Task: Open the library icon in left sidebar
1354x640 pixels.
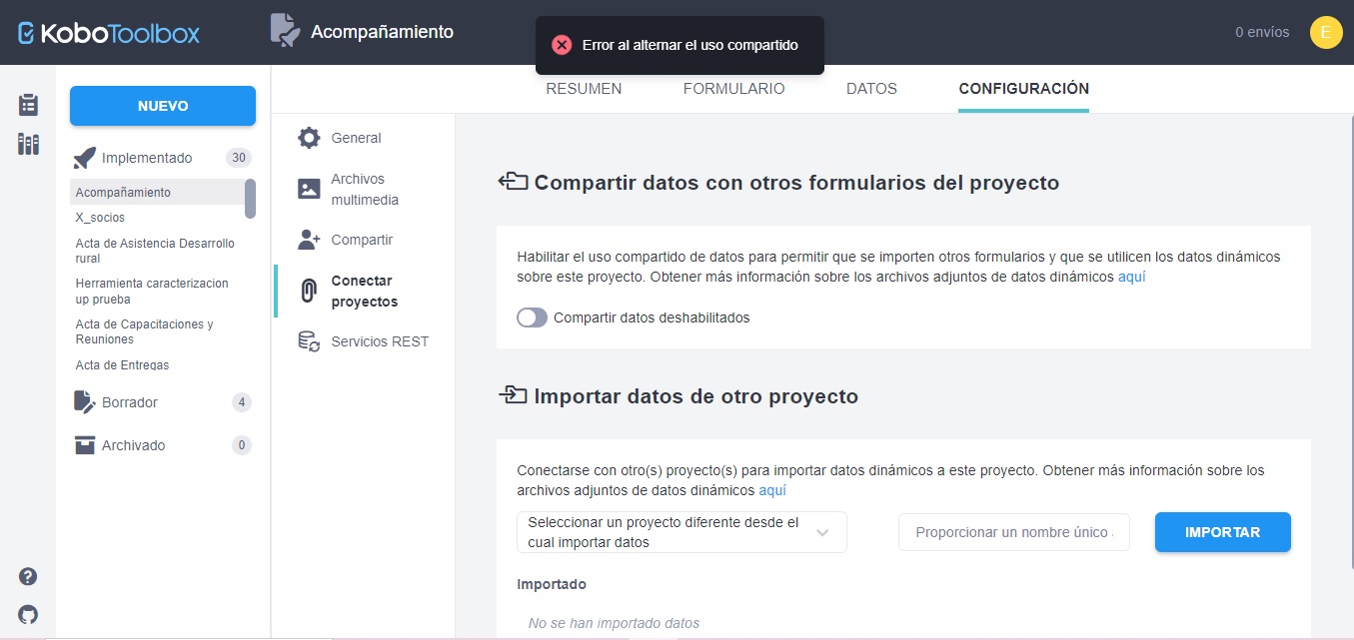Action: (27, 143)
